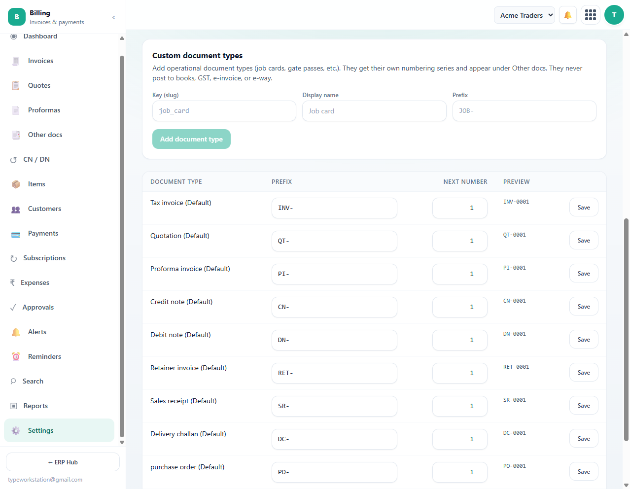Click Add document type button
630x489 pixels.
tap(191, 139)
